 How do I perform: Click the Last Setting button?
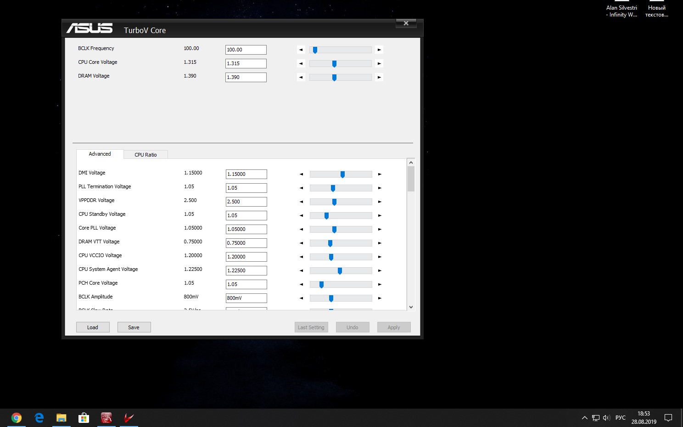[x=311, y=327]
